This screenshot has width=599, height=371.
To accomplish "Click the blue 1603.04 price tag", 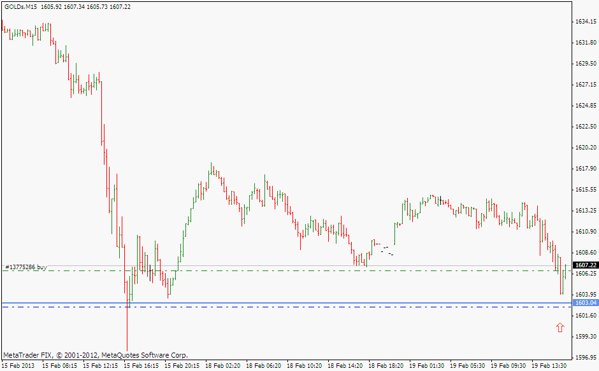I will click(x=584, y=303).
